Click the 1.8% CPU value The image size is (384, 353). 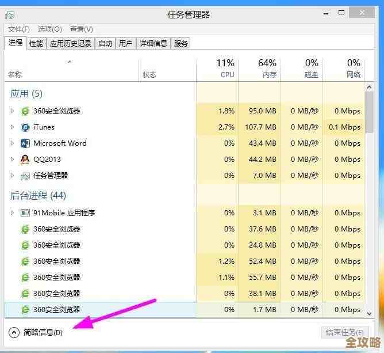coord(226,111)
